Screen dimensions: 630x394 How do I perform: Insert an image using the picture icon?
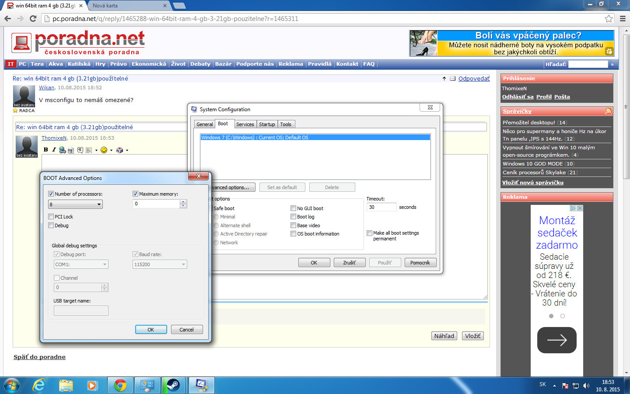[71, 150]
